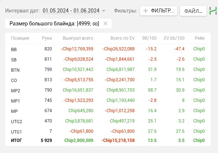The image size is (218, 153).
Task: Sort by Руки column header
Action: 47,38
